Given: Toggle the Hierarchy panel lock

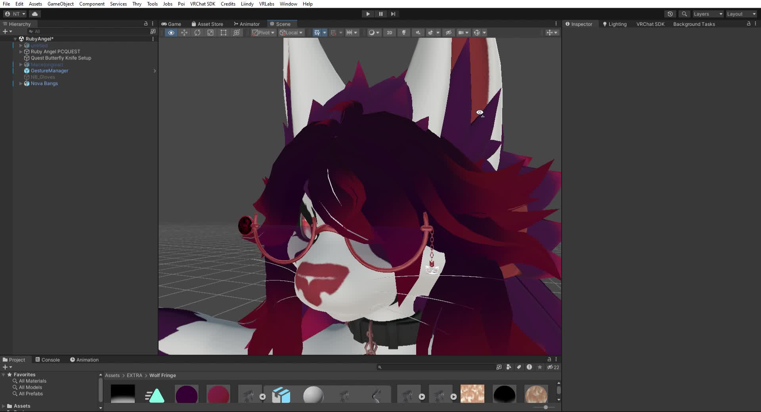Looking at the screenshot, I should click(146, 24).
